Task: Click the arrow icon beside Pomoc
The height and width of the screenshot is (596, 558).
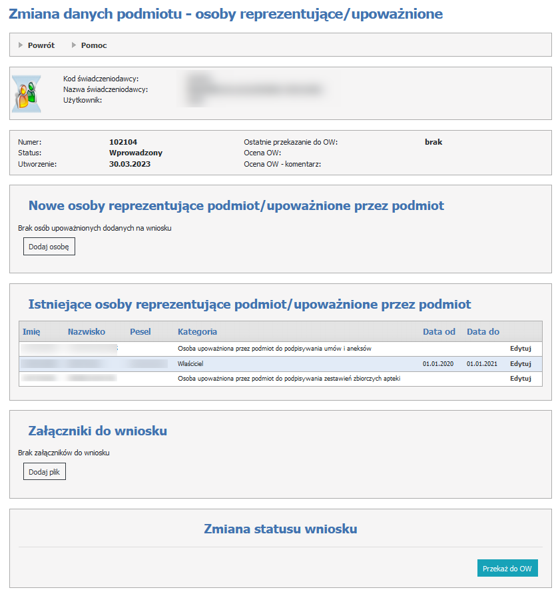Action: 74,45
